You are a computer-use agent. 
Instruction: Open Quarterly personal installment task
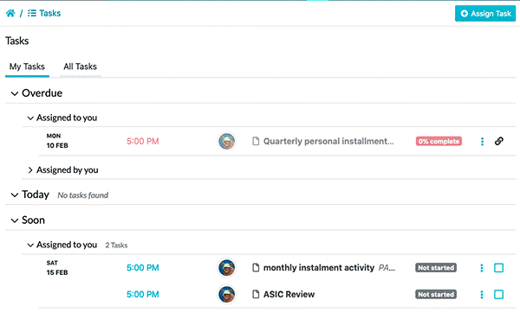click(328, 141)
